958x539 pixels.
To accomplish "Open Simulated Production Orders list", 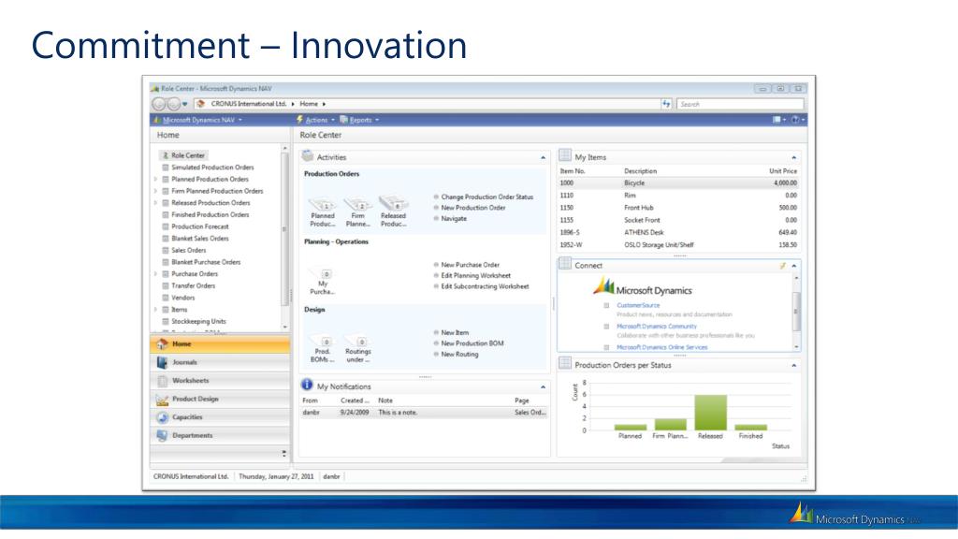I will pos(212,167).
